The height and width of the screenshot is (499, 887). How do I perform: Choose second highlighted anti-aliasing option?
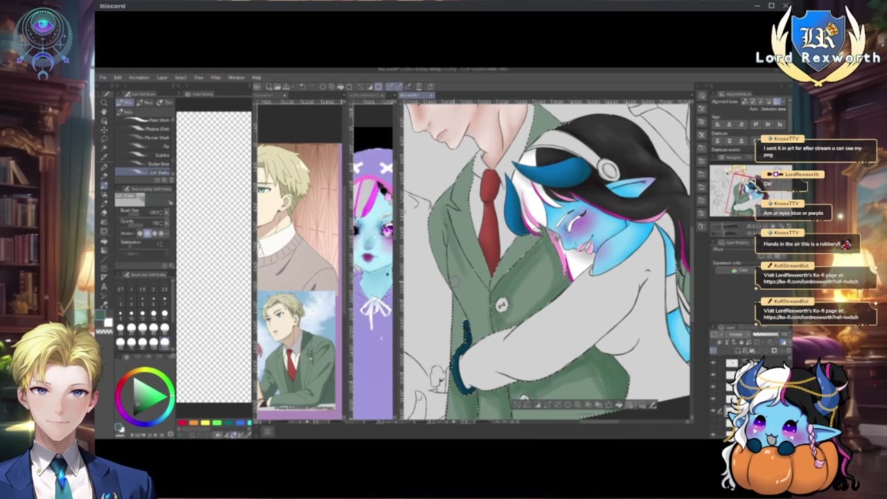click(147, 234)
